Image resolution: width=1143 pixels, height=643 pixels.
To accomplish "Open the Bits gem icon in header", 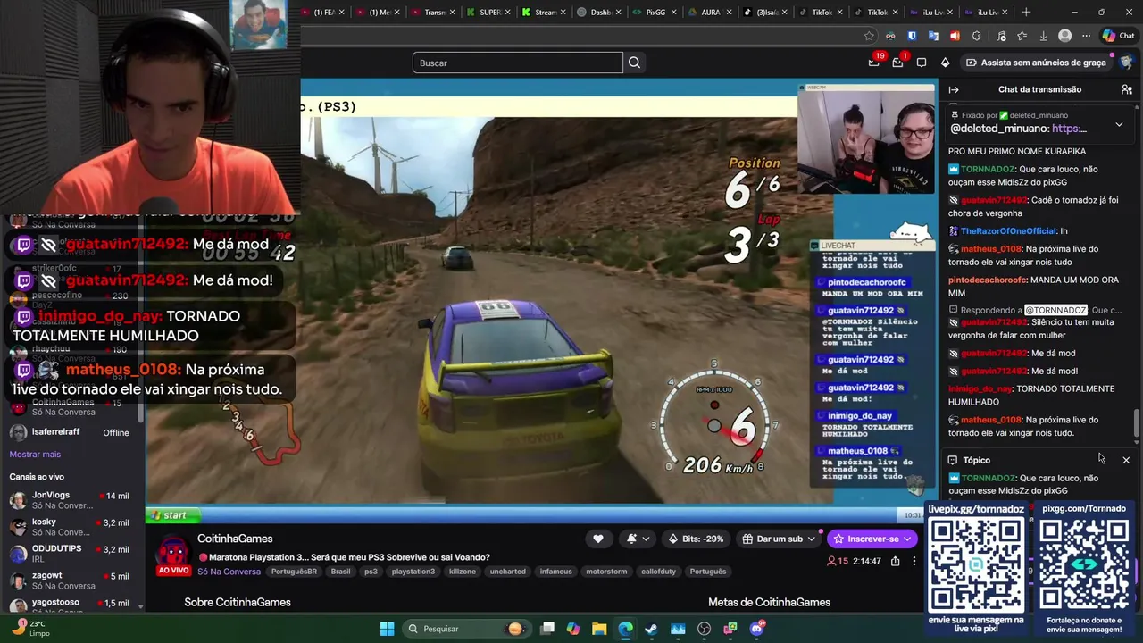I will (945, 63).
